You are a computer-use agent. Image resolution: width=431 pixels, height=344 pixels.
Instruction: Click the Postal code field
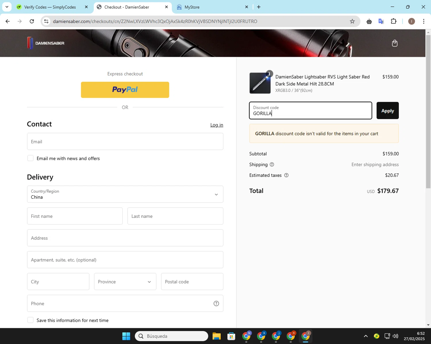coord(192,282)
